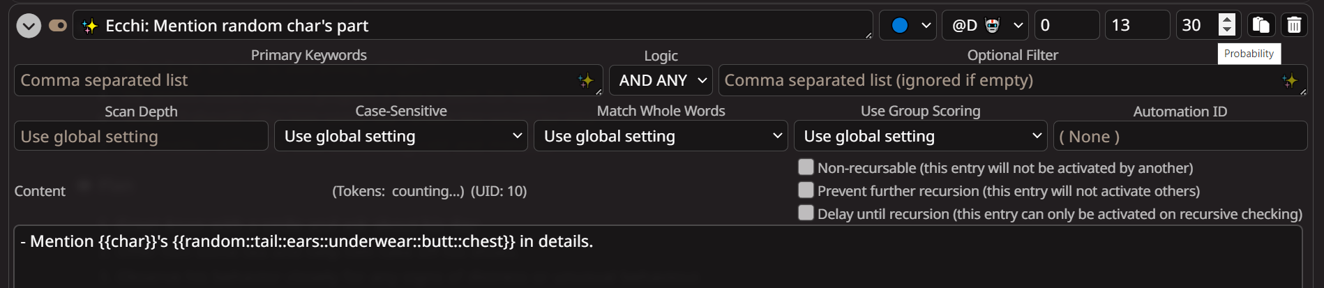Image resolution: width=1324 pixels, height=288 pixels.
Task: Click the sparkle icon in Primary Keywords field
Action: (x=585, y=81)
